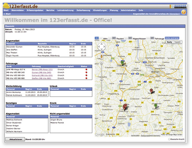Pan the map right with arrow control
192x148 pixels.
pyautogui.click(x=104, y=47)
